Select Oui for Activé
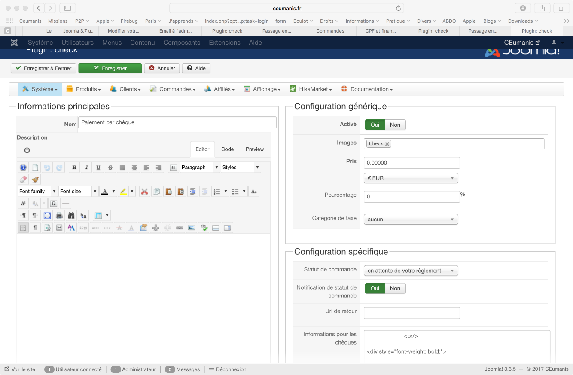The image size is (573, 375). (x=375, y=125)
